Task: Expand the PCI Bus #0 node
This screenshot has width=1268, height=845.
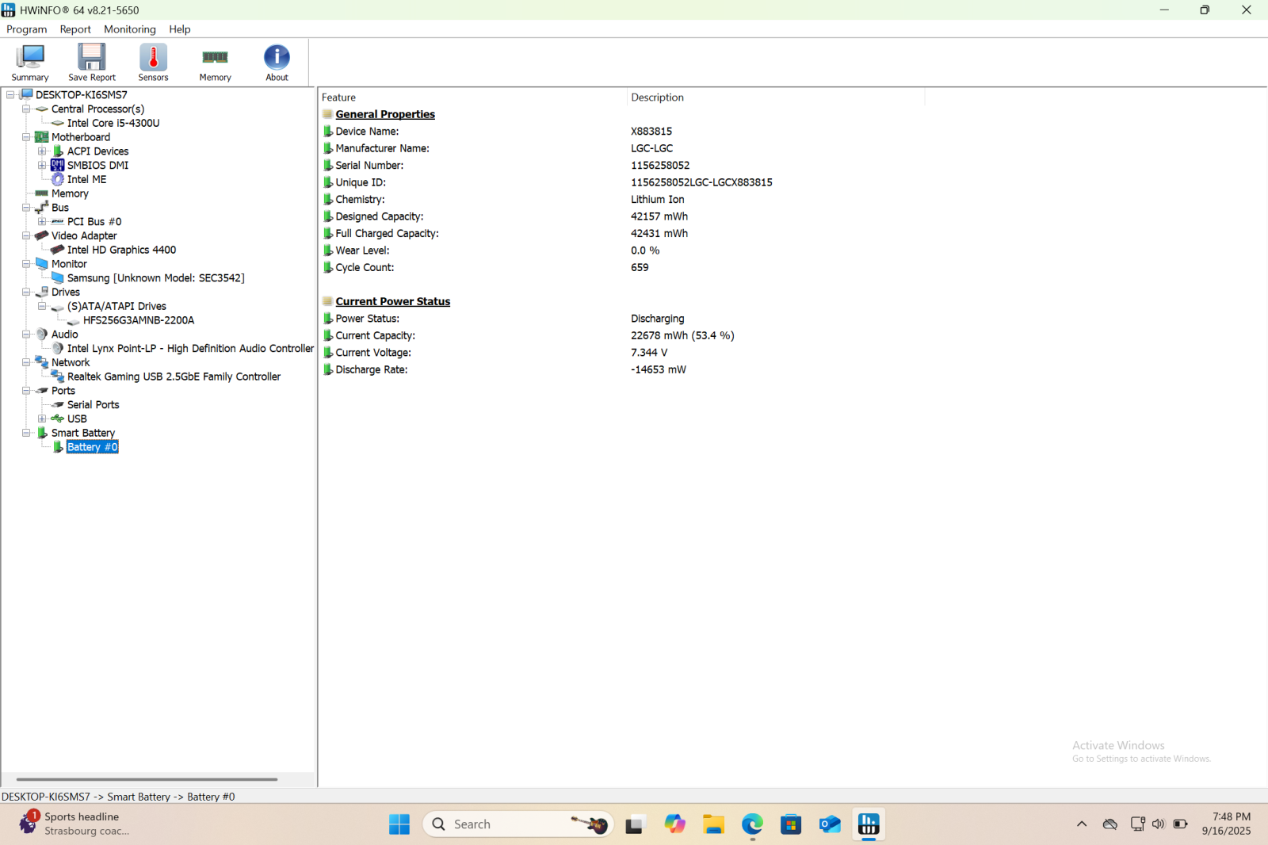Action: click(41, 221)
